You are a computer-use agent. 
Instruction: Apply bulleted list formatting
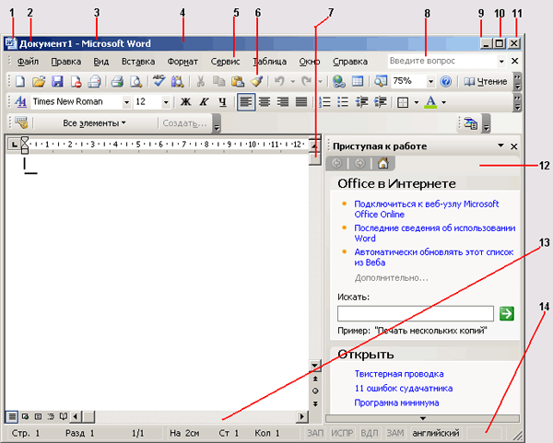pos(343,102)
